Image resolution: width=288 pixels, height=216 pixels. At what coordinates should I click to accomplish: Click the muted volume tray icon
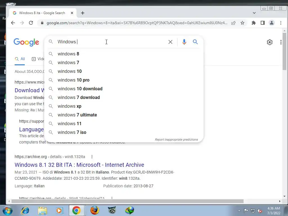[x=260, y=211]
